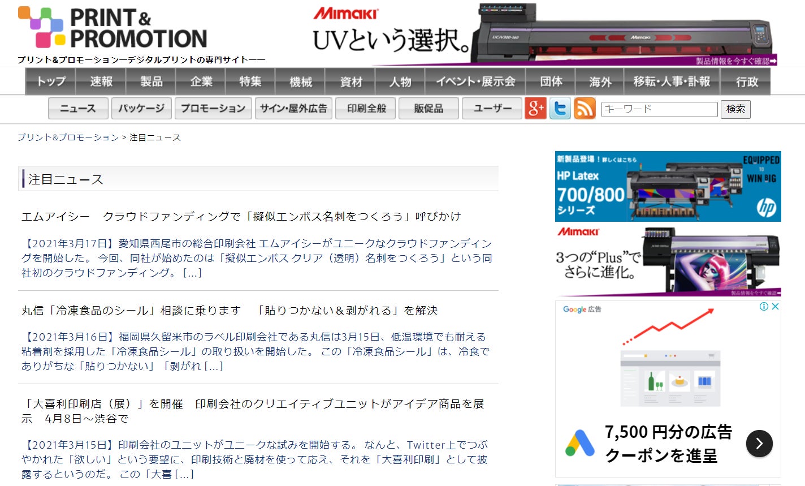Open the 丸信 冷凍食品のシール article headline
The height and width of the screenshot is (486, 805).
pos(229,311)
